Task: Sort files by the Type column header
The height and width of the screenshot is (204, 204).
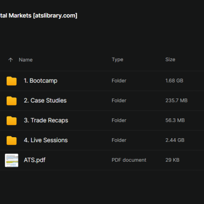Action: click(x=117, y=60)
